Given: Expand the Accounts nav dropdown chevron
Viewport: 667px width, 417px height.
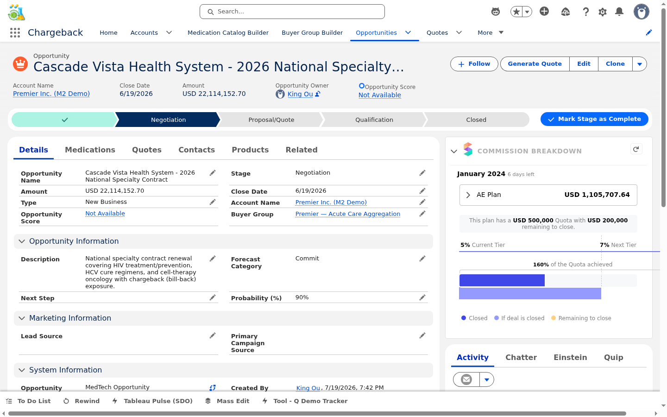Looking at the screenshot, I should point(169,32).
